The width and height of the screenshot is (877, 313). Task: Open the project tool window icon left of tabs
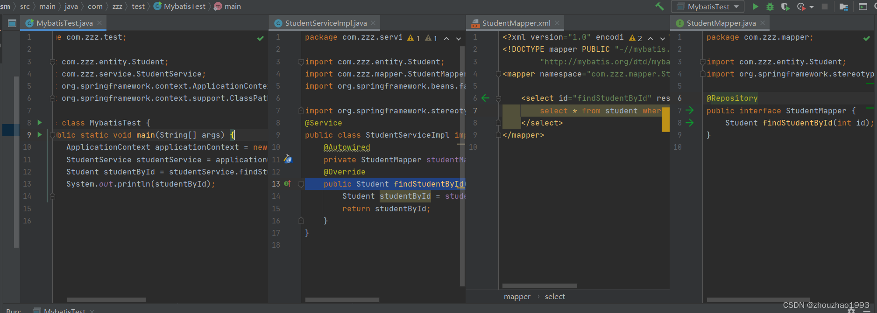(x=12, y=23)
